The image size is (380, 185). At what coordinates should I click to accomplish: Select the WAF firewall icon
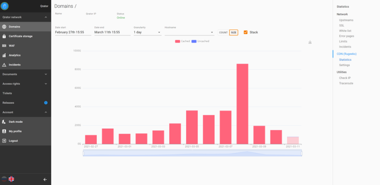4,46
